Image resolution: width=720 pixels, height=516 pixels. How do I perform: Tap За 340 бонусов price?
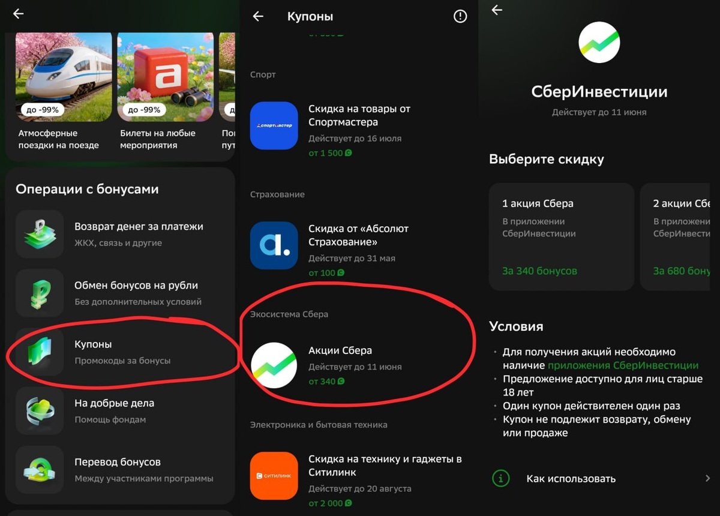coord(539,271)
